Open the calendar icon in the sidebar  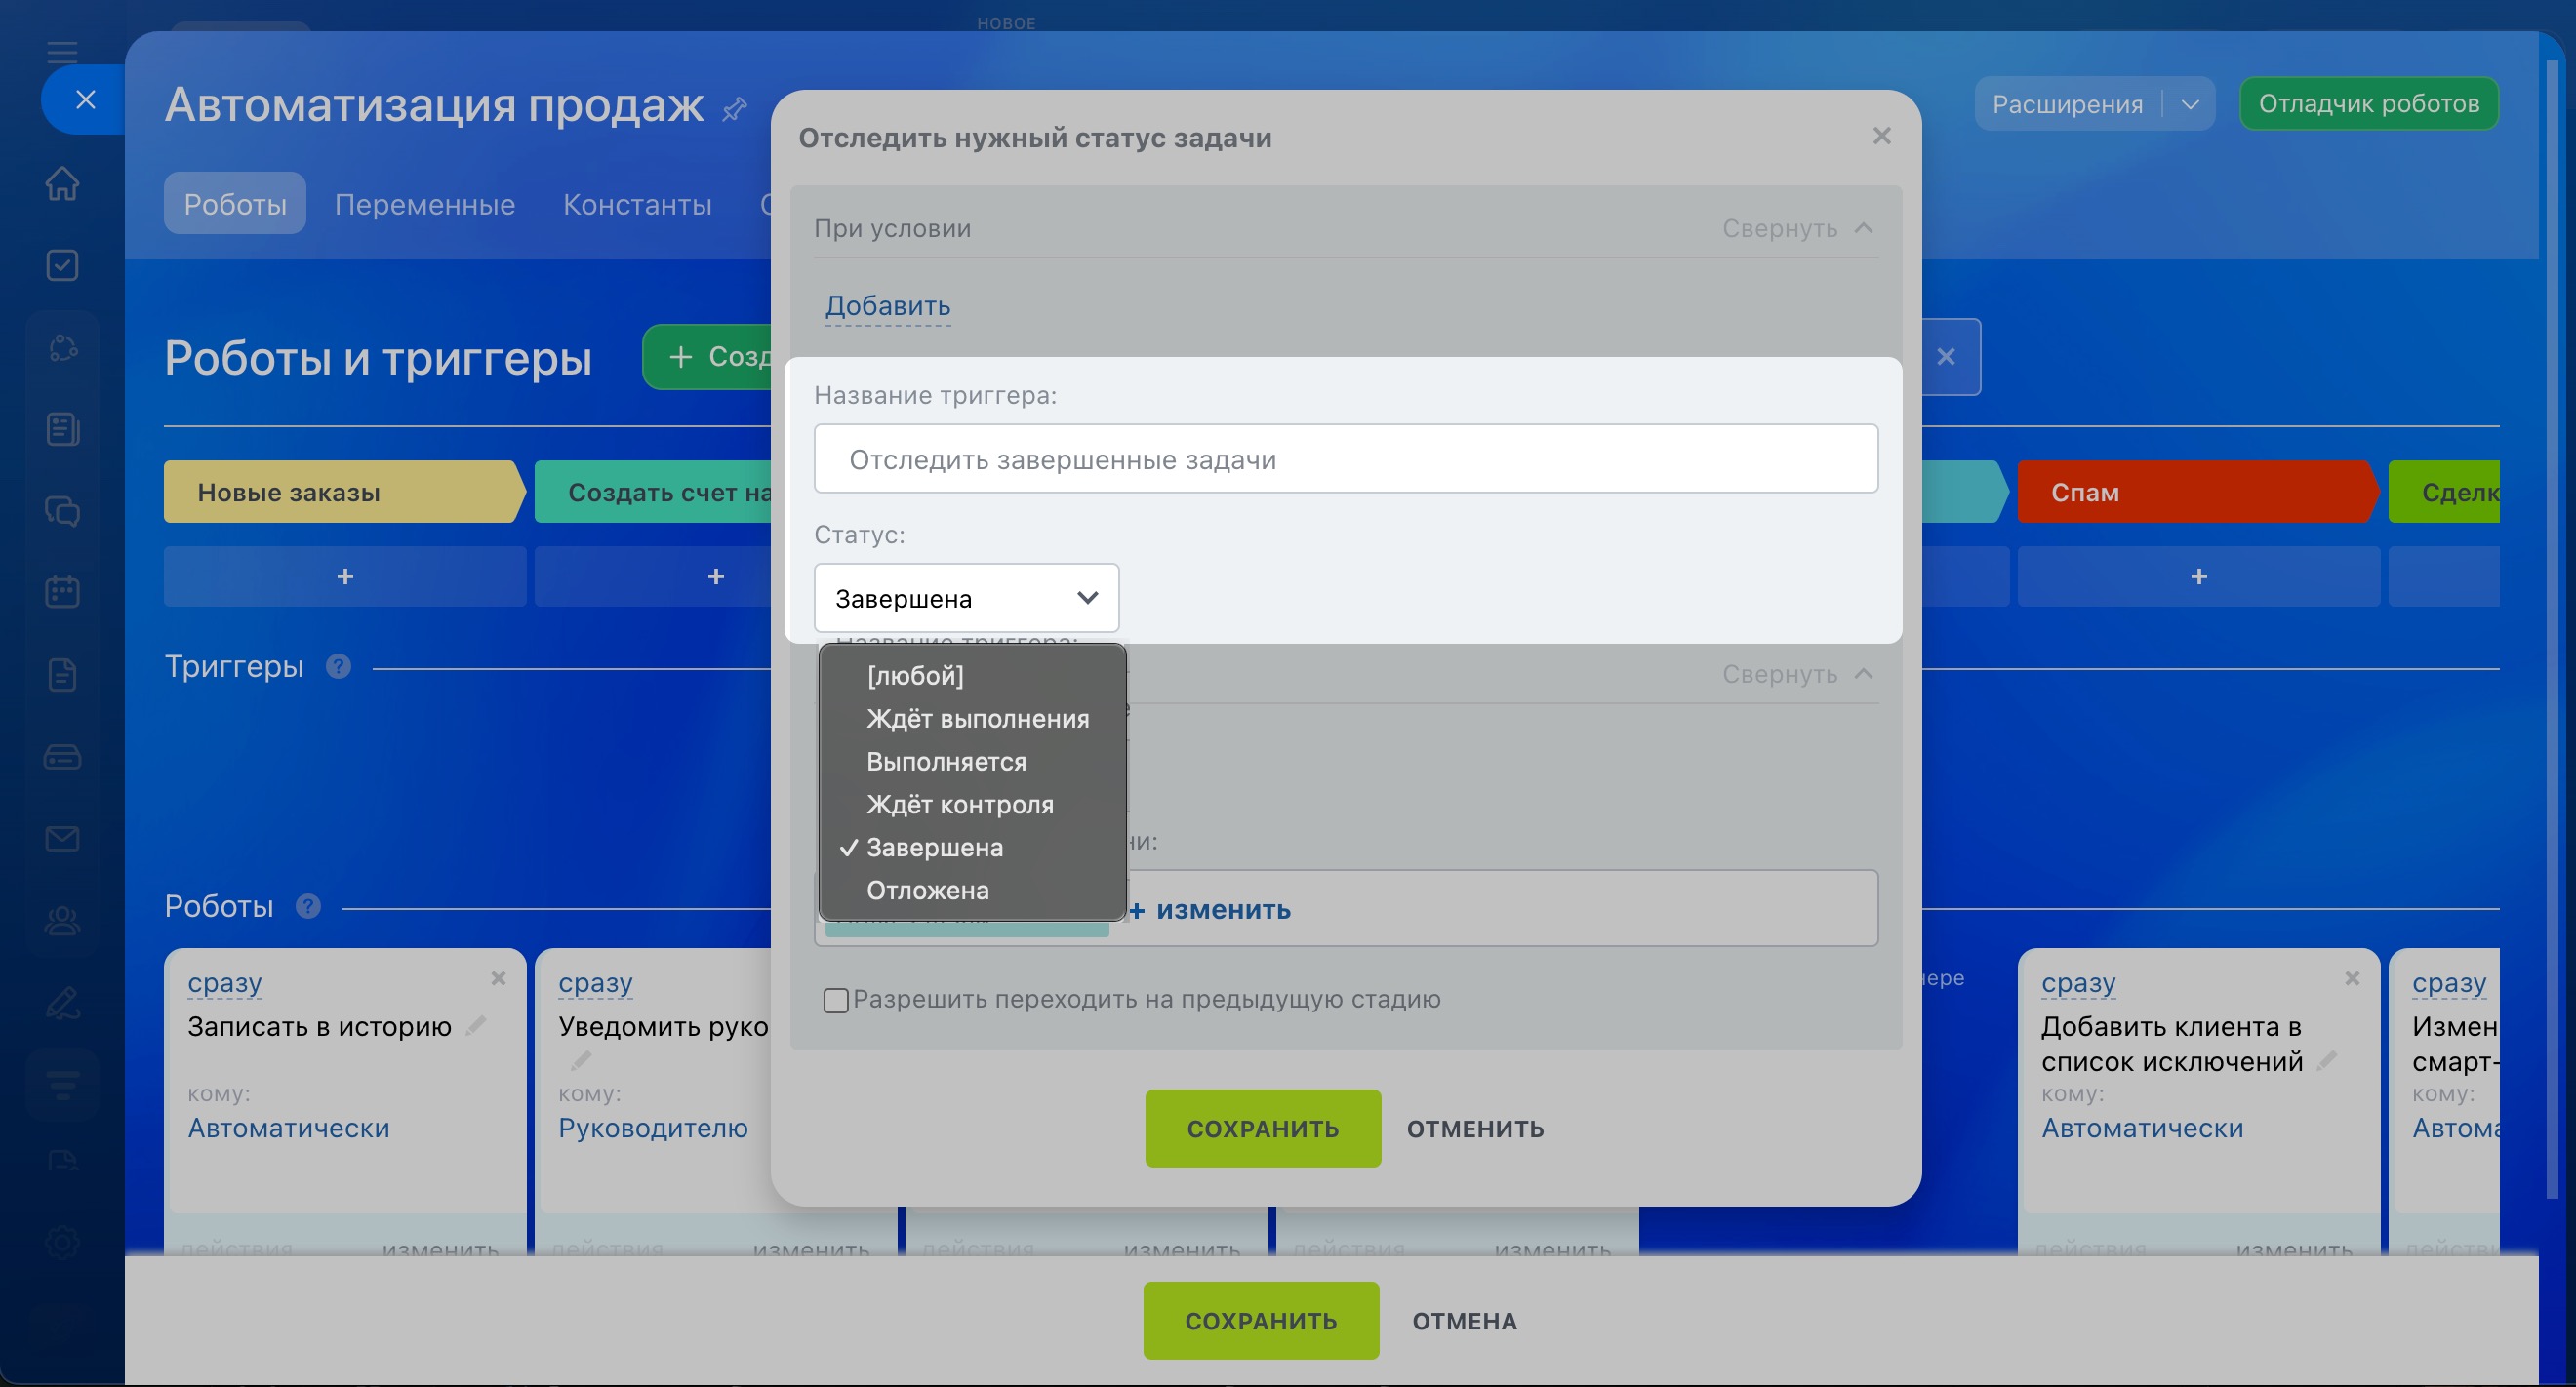62,592
